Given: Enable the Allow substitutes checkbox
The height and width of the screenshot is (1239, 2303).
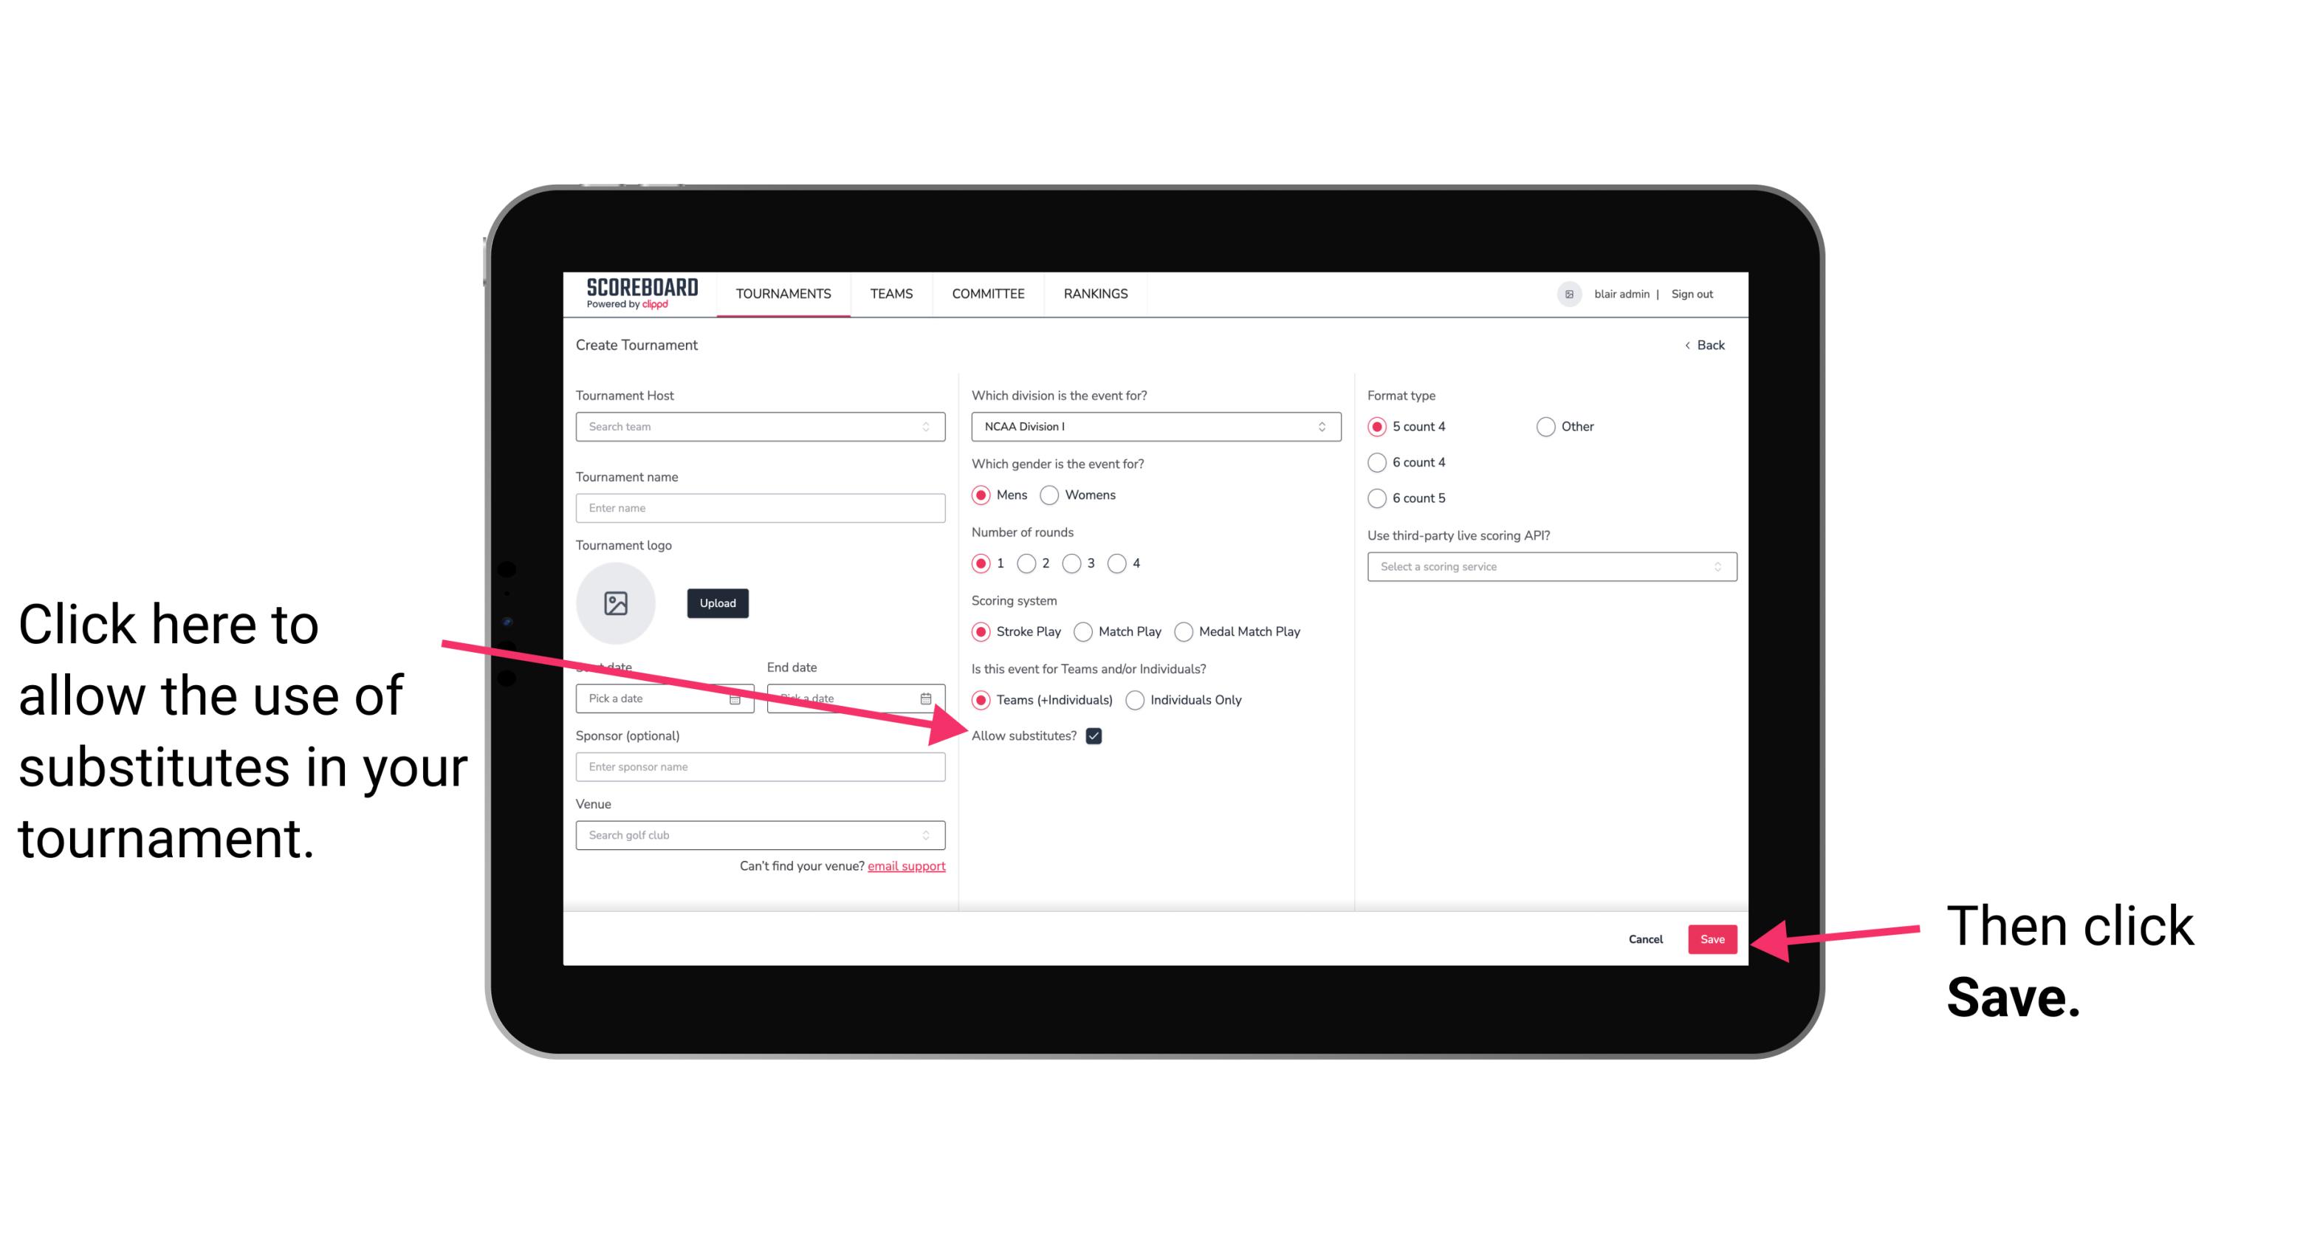Looking at the screenshot, I should click(1098, 735).
